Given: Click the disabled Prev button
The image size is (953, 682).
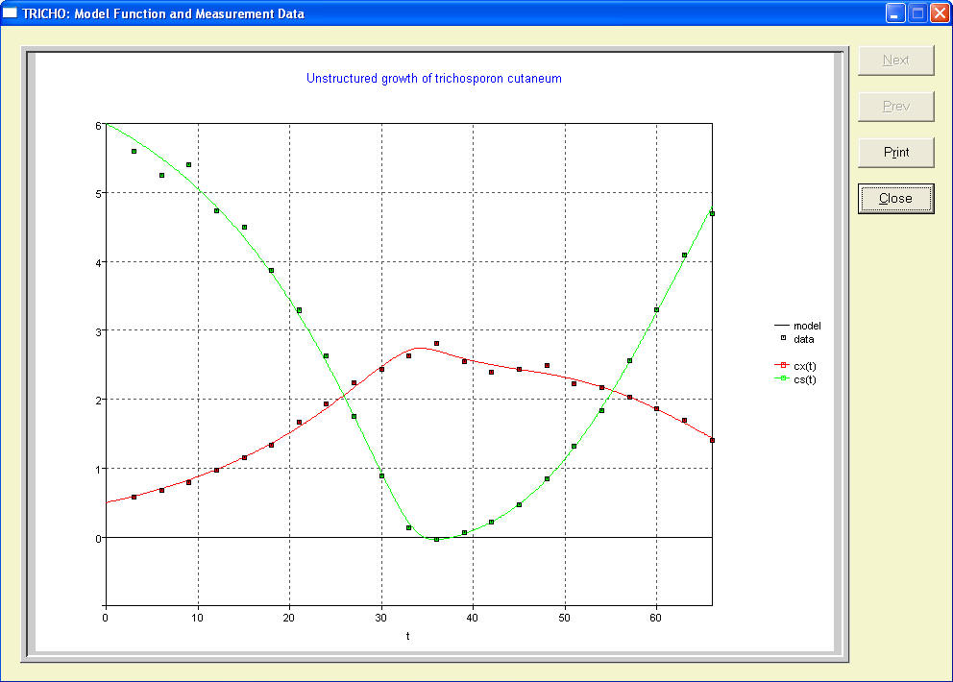Looking at the screenshot, I should 895,106.
